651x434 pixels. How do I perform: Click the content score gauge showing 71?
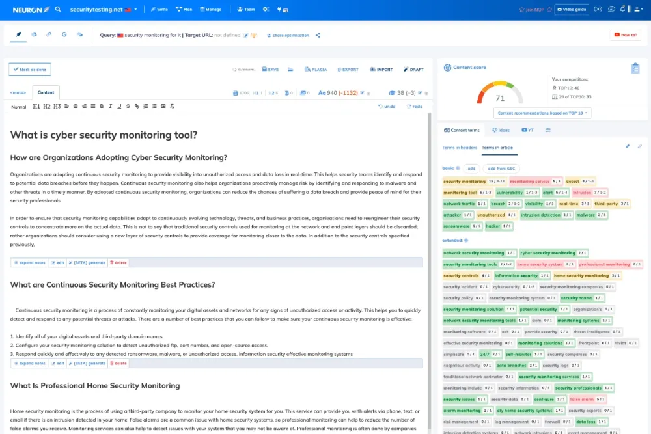(x=500, y=93)
